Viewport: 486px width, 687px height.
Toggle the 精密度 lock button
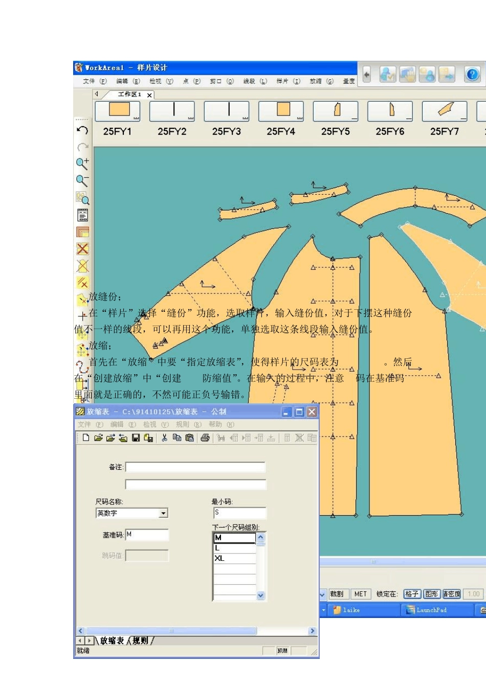[x=452, y=594]
